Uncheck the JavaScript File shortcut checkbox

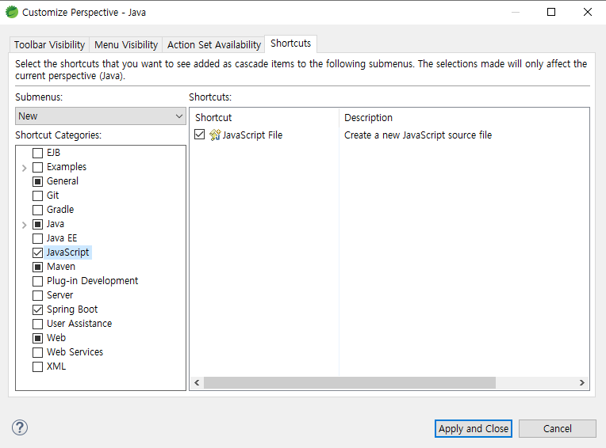click(199, 135)
